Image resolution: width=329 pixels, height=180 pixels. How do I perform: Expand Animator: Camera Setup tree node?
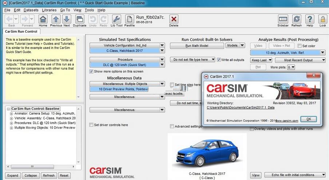(11, 114)
